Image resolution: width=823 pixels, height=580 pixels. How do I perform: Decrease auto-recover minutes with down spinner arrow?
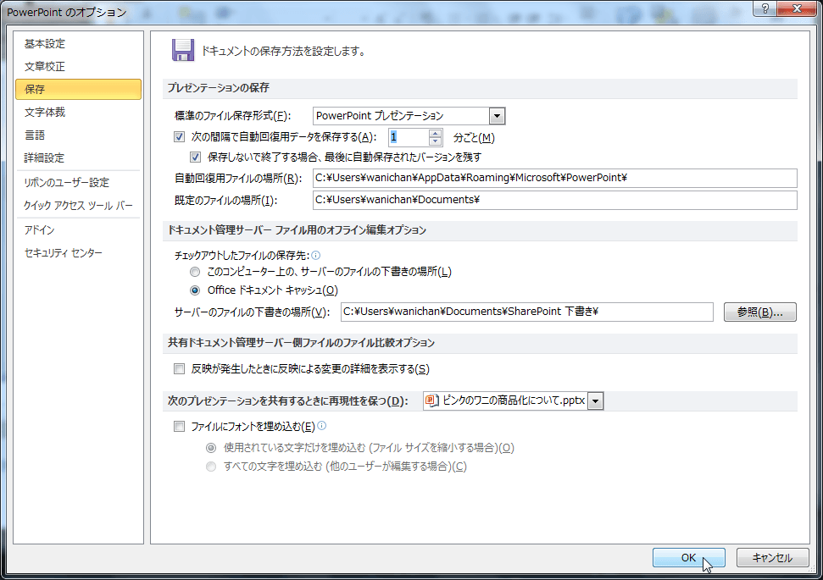pos(435,141)
